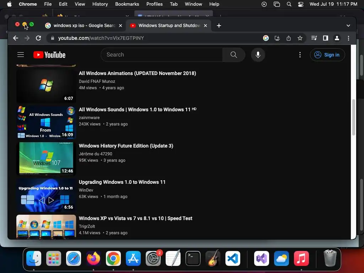Visit TrigrZolt channel name
Image resolution: width=364 pixels, height=273 pixels.
coord(87,226)
